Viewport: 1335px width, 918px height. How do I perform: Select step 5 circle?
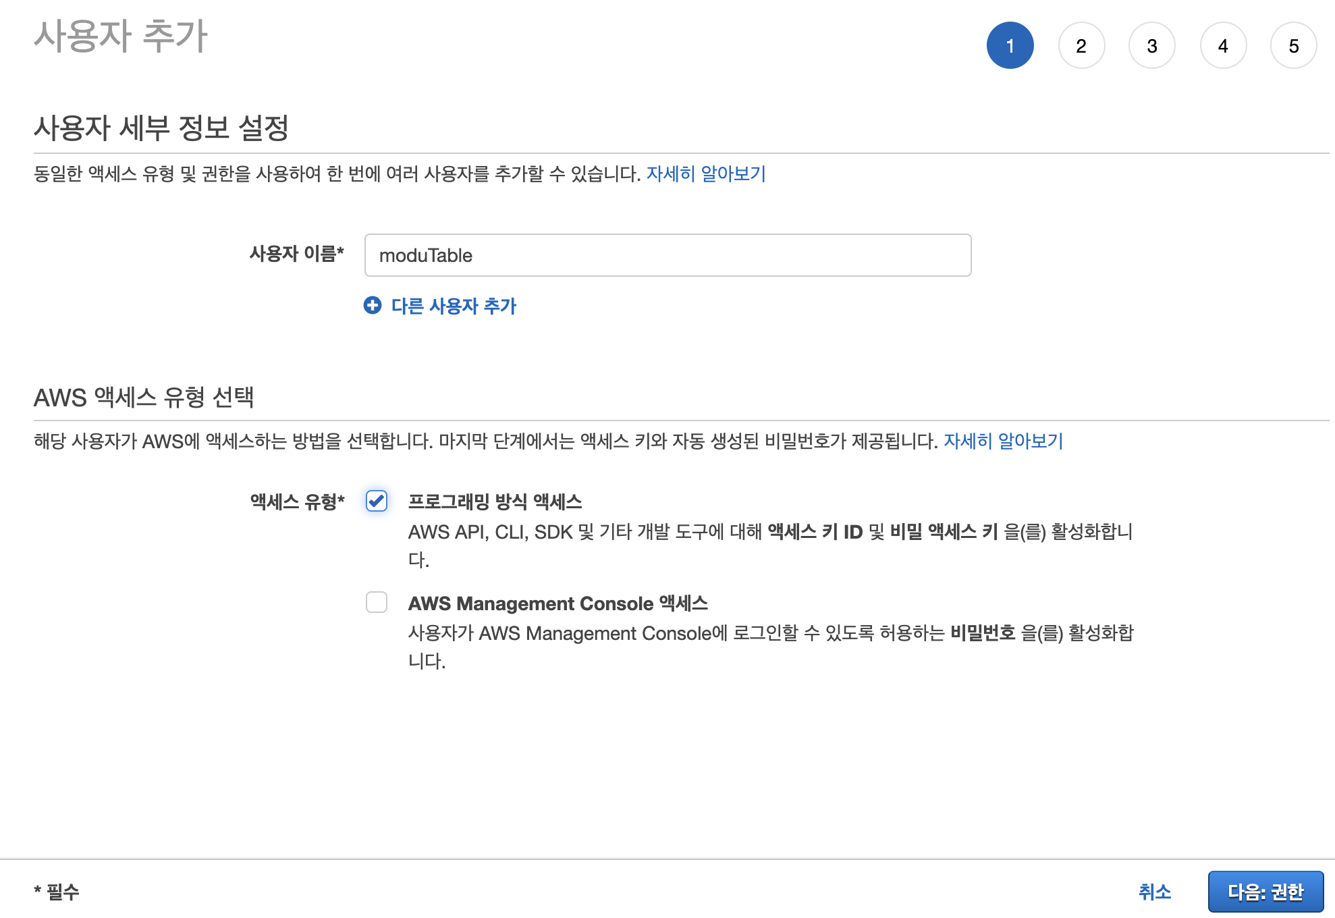pyautogui.click(x=1293, y=46)
